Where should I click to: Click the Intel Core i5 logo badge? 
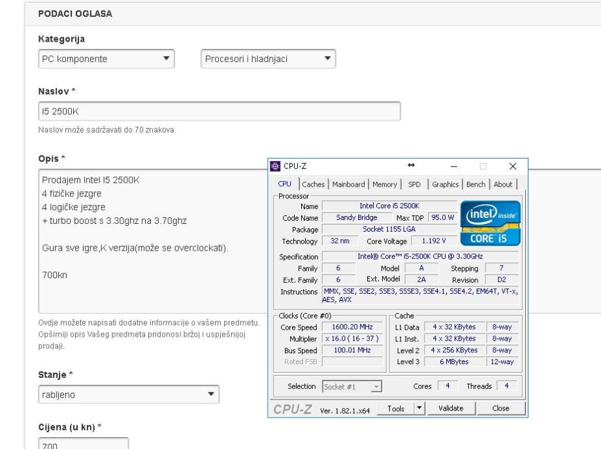coord(491,223)
